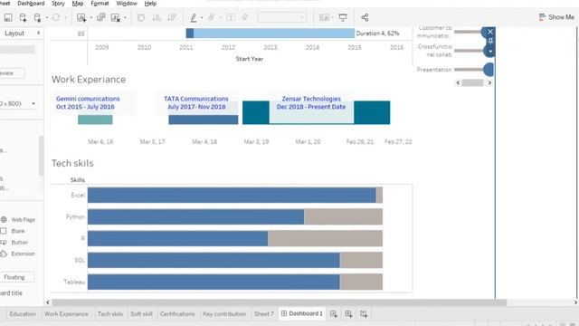Expand the Layout pane switcher
Image resolution: width=579 pixels, height=326 pixels.
[x=38, y=33]
